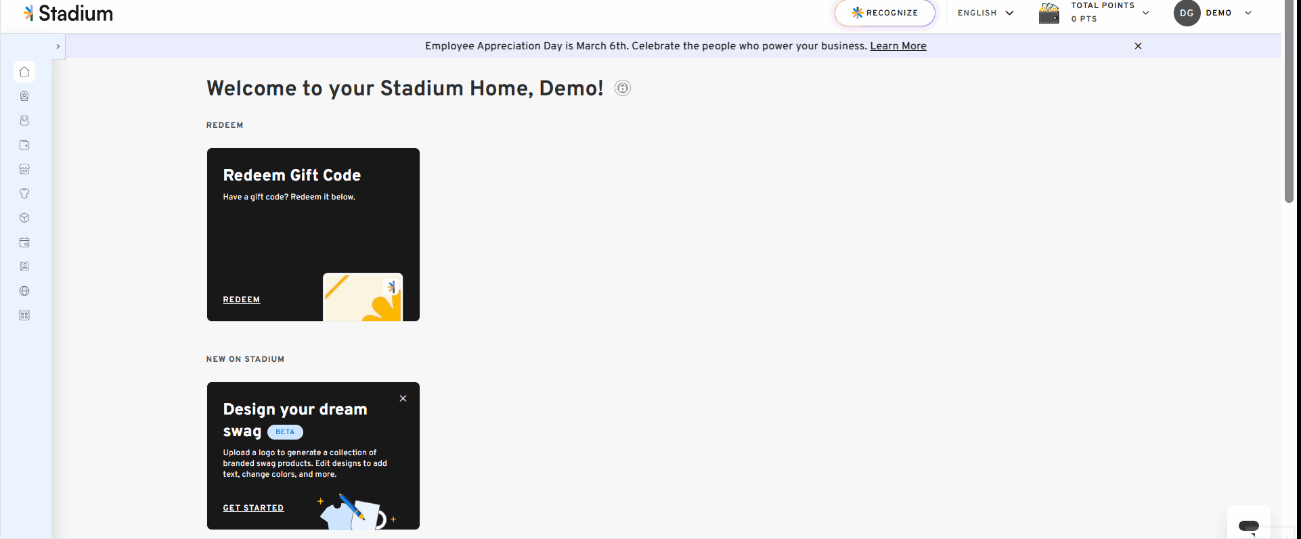Viewport: 1301px width, 539px height.
Task: Select the storefront sidebar icon
Action: point(24,169)
